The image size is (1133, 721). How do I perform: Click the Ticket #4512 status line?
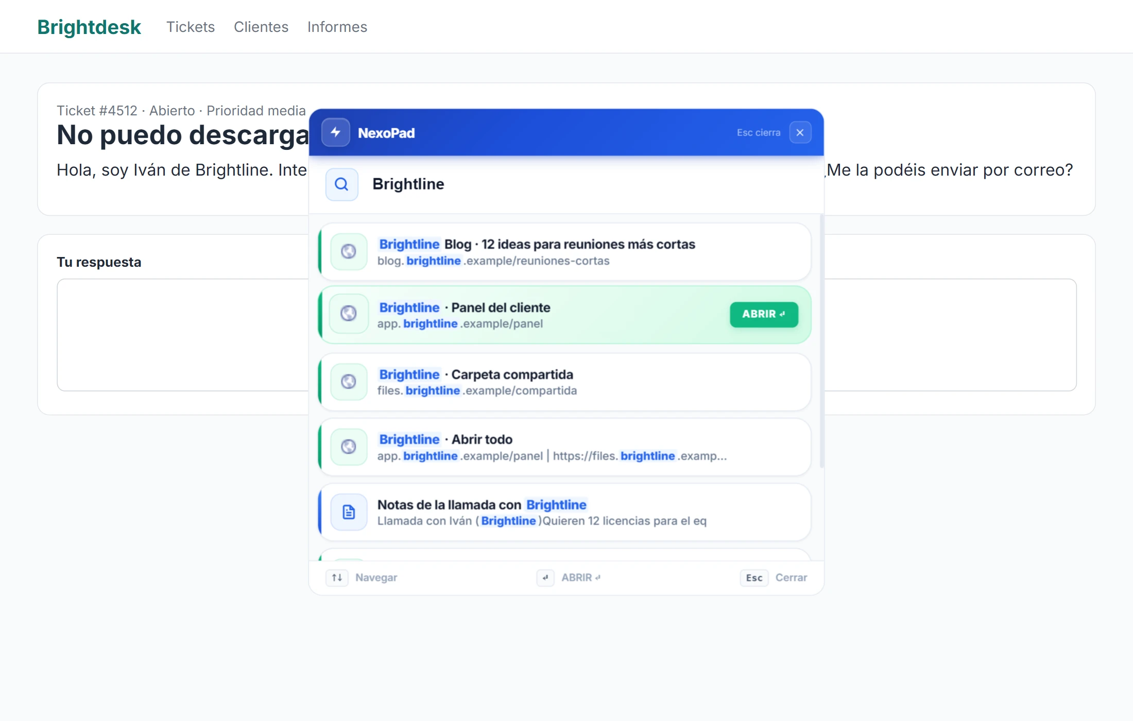[x=181, y=111]
